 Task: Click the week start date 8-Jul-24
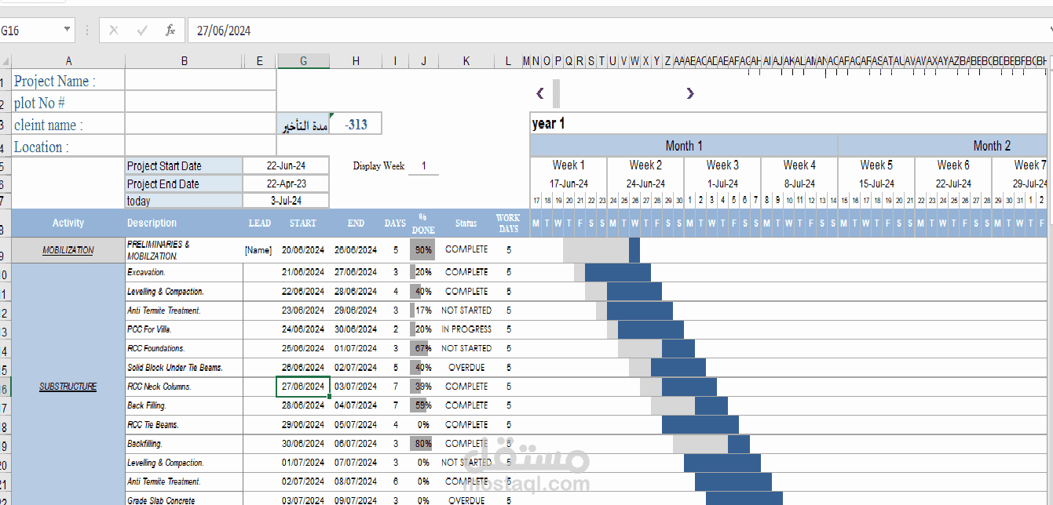coord(799,183)
